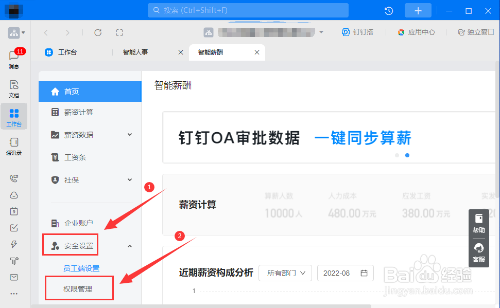Expand the company name dropdown arrow

click(x=321, y=32)
